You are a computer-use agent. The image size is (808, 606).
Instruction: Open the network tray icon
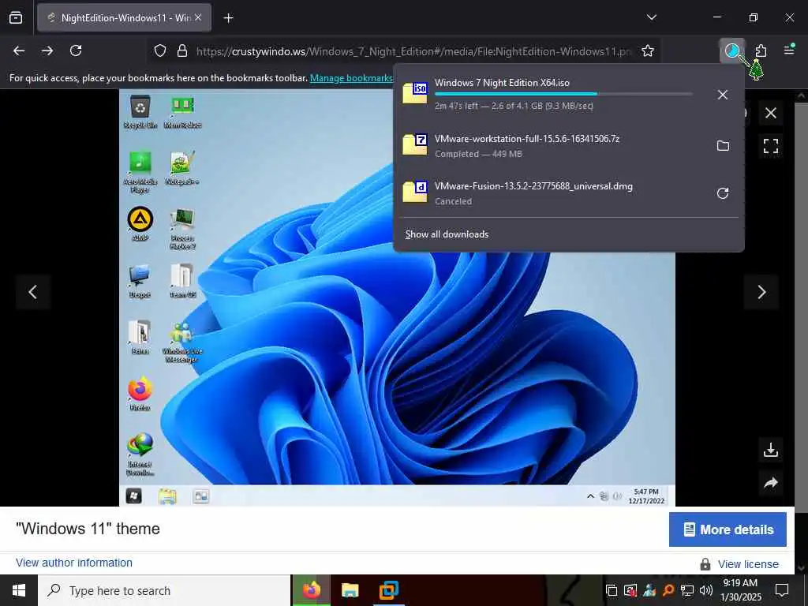tap(687, 590)
